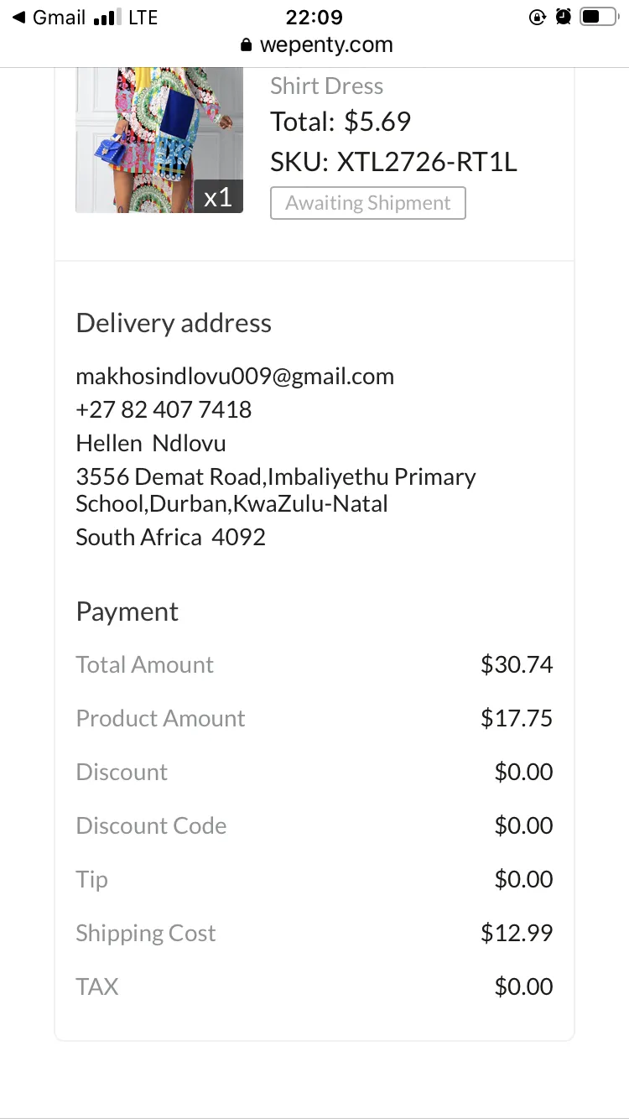
Task: Tap the x1 quantity badge on image
Action: tap(218, 197)
